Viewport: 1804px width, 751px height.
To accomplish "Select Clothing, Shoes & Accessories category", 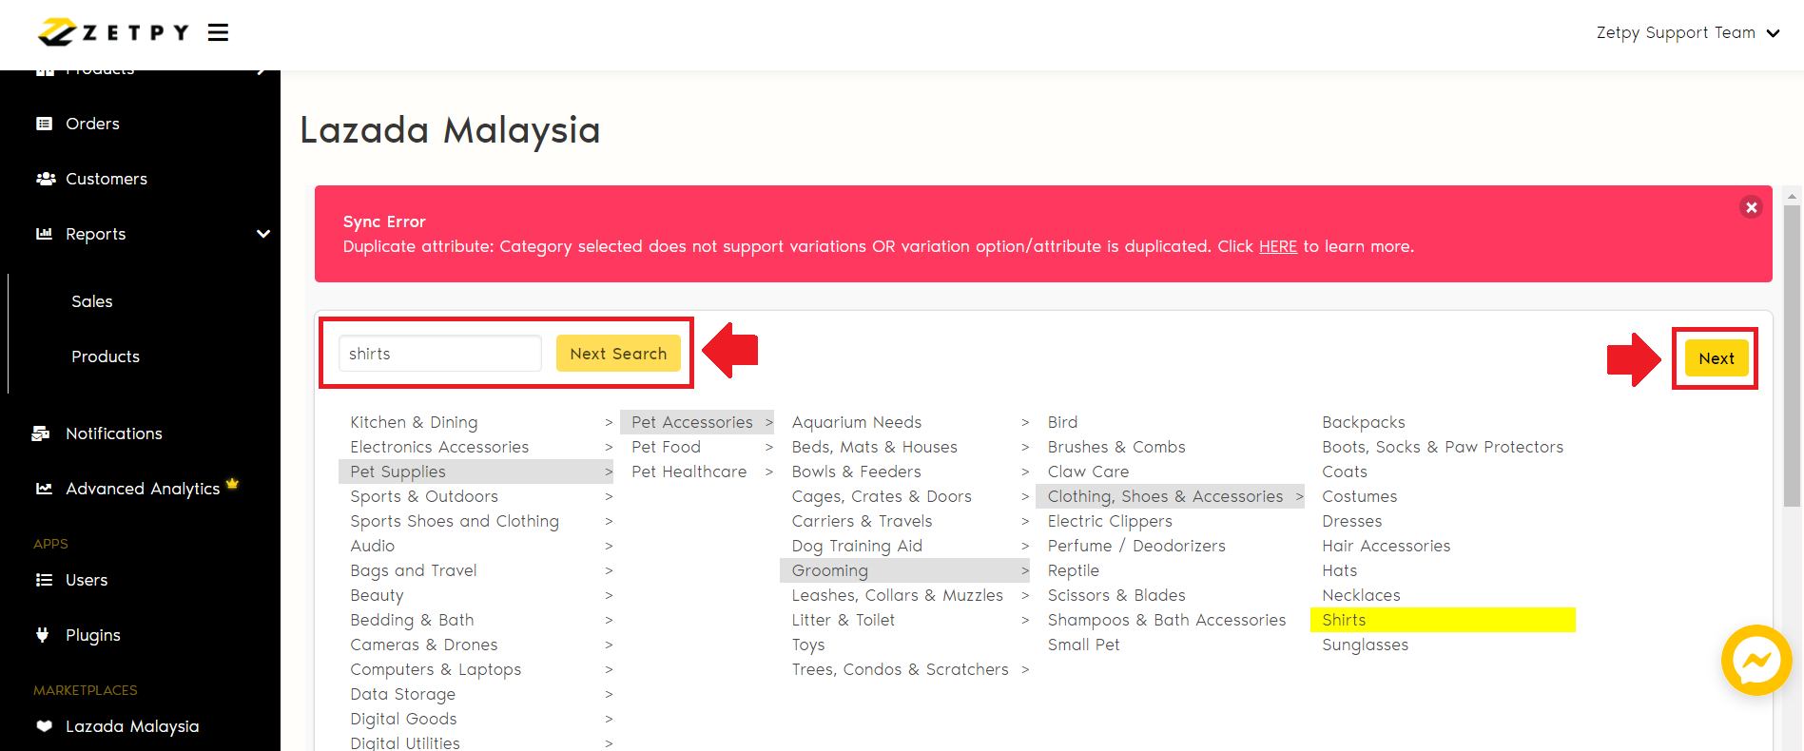I will click(x=1171, y=496).
